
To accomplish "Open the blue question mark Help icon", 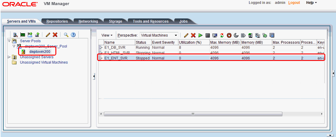I will click(x=73, y=35).
